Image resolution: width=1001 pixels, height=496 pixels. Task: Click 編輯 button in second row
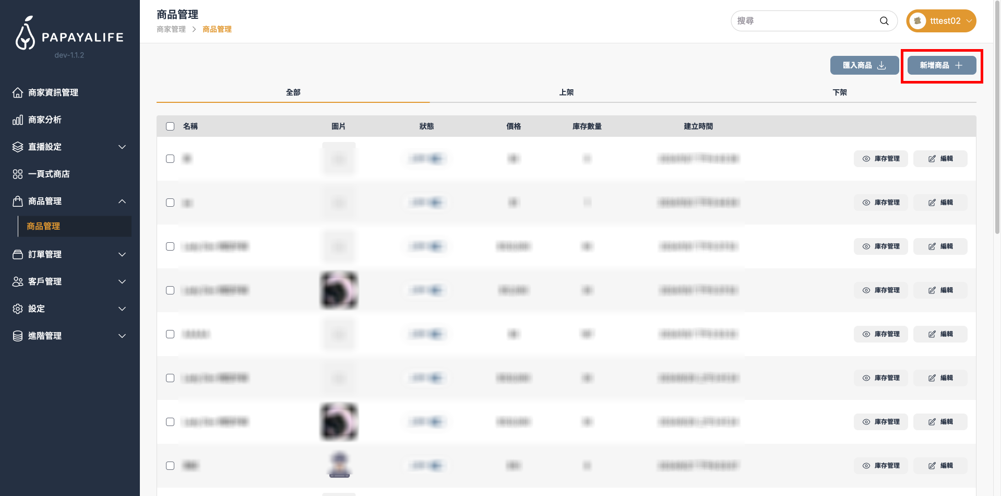(940, 203)
